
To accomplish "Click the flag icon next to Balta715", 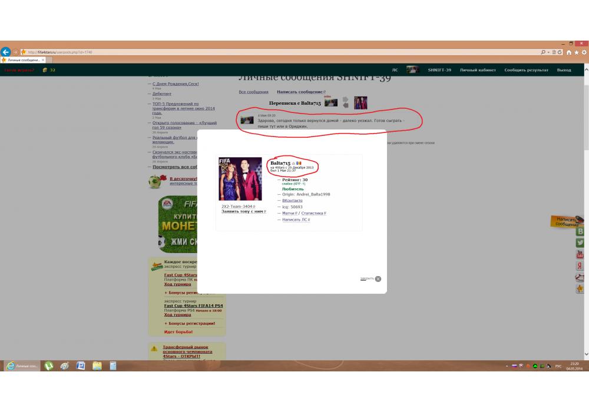I will tap(299, 163).
